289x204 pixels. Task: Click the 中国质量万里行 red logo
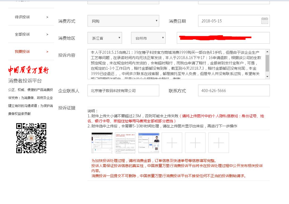pos(28,70)
